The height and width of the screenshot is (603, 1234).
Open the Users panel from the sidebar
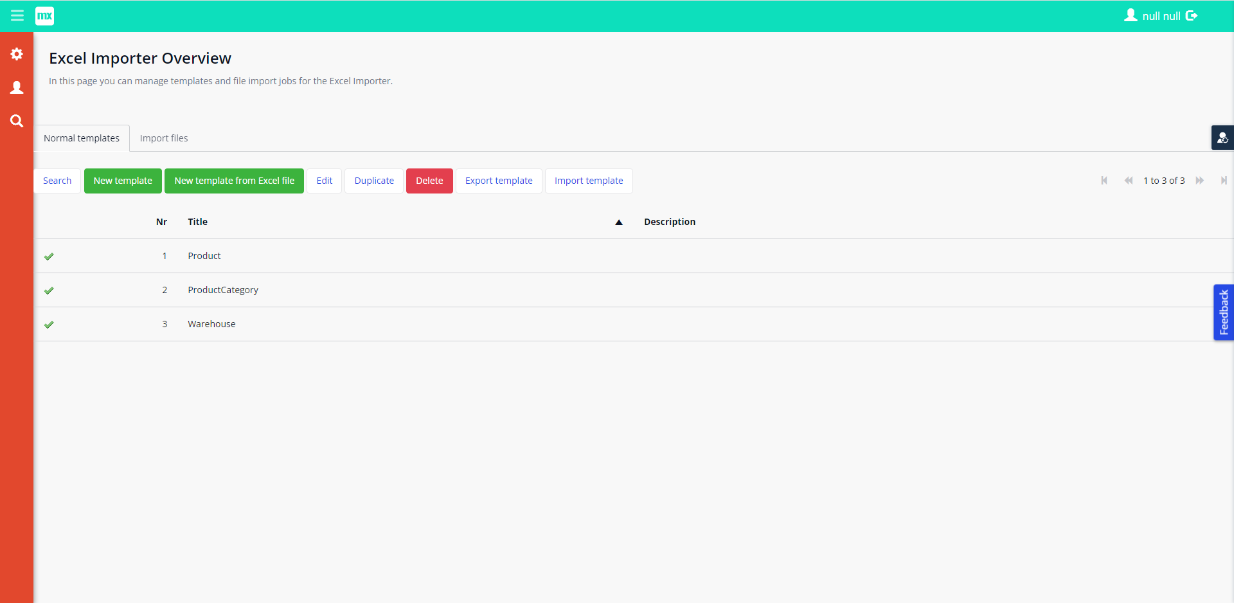pos(17,88)
